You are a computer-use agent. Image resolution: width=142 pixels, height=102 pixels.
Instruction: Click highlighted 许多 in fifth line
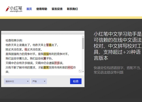tap(57, 63)
